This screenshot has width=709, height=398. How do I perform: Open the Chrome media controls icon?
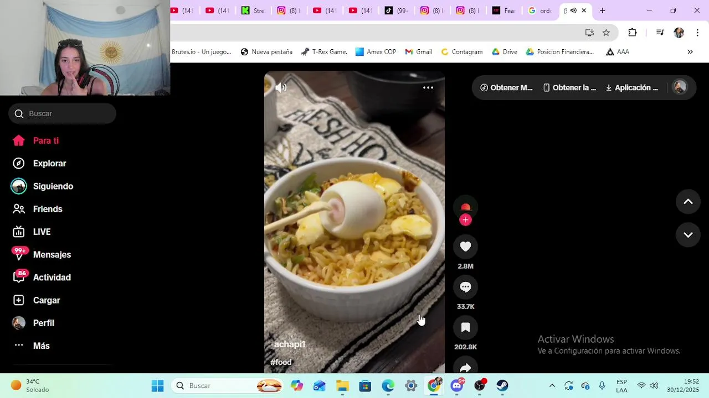tap(660, 33)
